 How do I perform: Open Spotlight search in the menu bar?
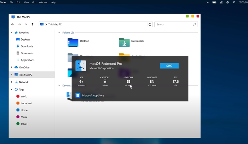coord(234,2)
